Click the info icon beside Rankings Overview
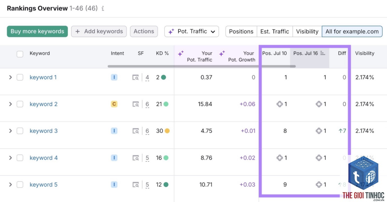 (x=103, y=9)
